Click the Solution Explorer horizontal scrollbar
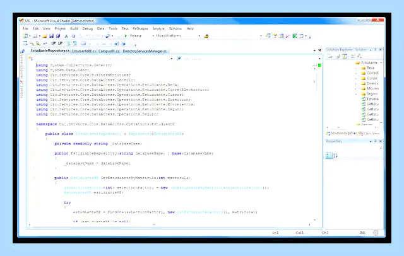 coord(352,127)
